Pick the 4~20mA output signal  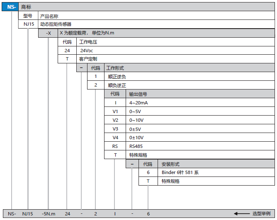coord(138,103)
